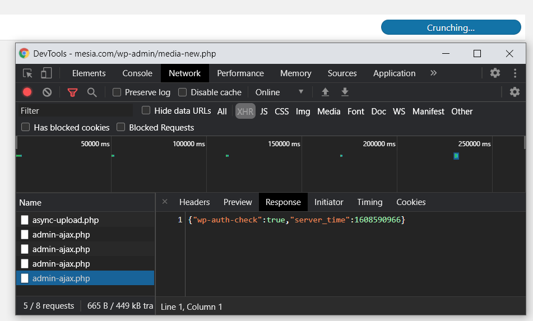Viewport: 533px width, 321px height.
Task: Click the 5 / 8 requests status text
Action: pos(49,306)
